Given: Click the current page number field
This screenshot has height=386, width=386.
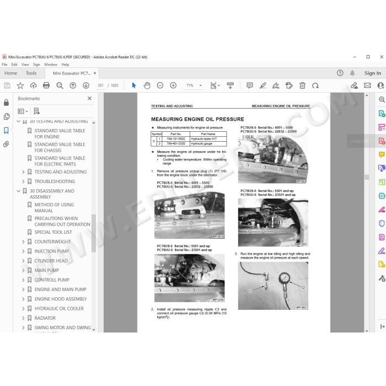Looking at the screenshot, I should point(100,85).
